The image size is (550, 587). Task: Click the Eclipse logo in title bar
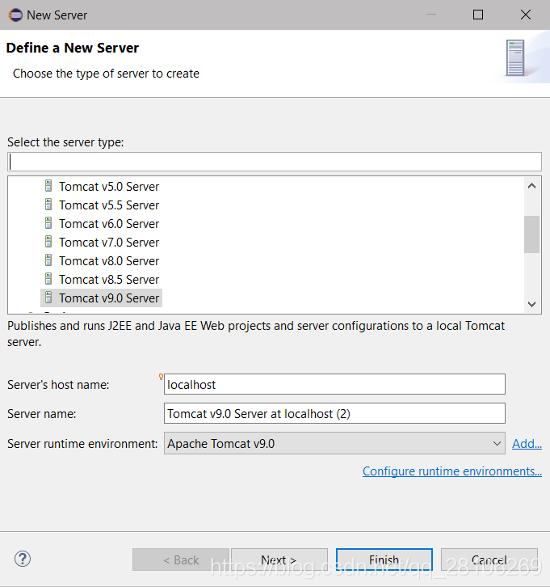15,15
